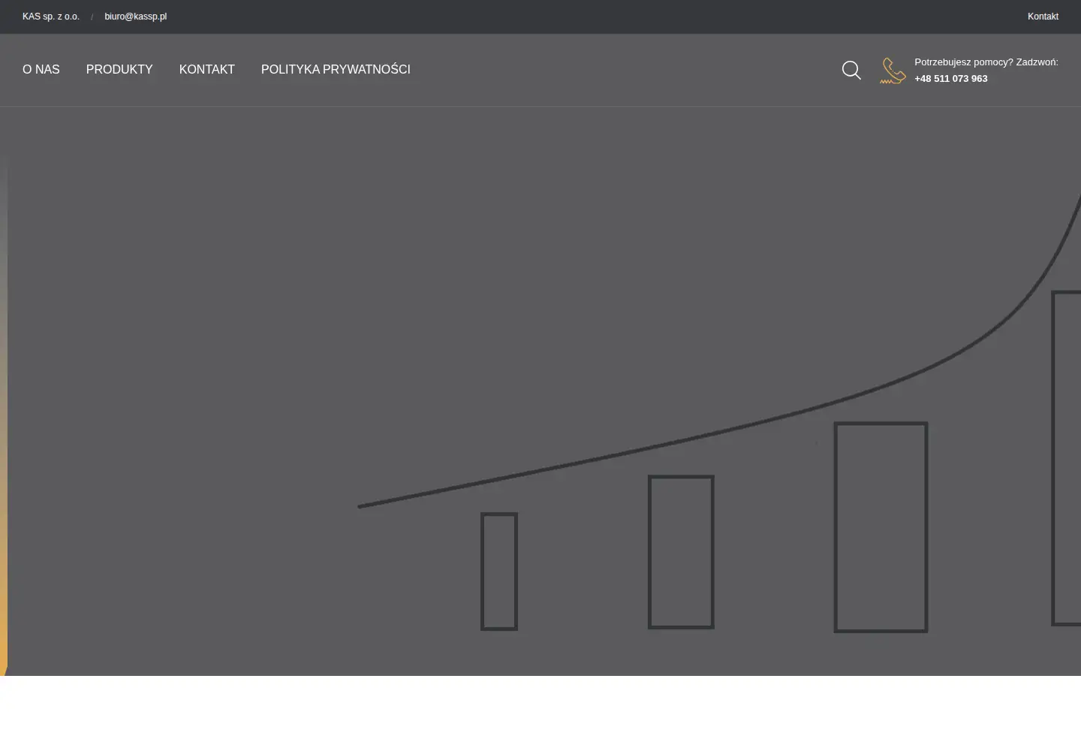Follow the top-right Kontakt link
The width and height of the screenshot is (1081, 751).
point(1043,17)
